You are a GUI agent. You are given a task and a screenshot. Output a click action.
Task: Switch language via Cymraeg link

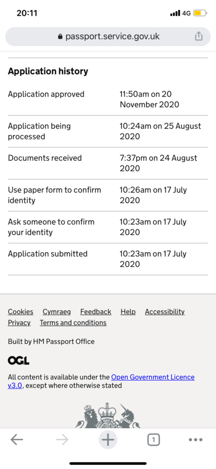point(57,311)
